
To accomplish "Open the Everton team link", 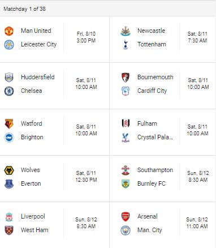I will point(31,183).
